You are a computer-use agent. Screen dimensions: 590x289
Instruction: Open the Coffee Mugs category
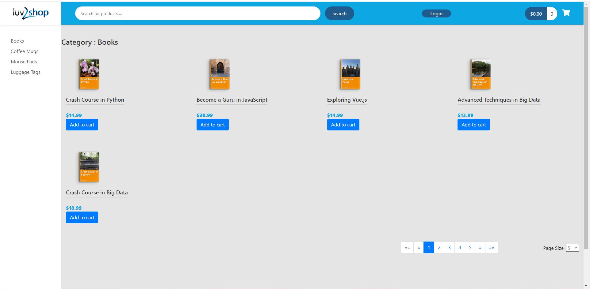pyautogui.click(x=25, y=51)
